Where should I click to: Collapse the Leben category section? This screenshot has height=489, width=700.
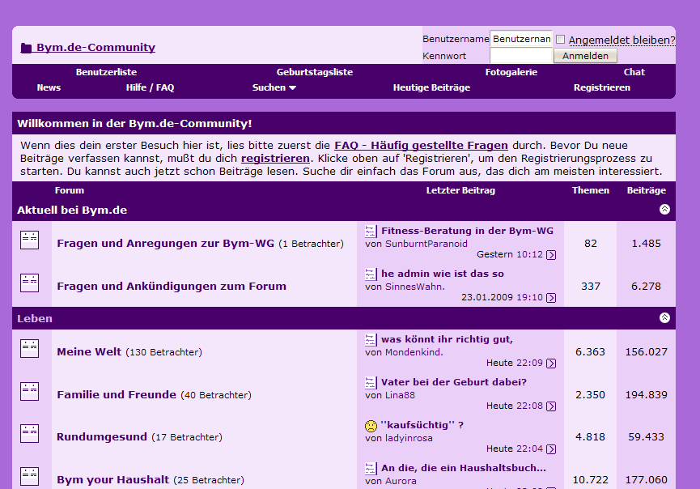point(664,318)
